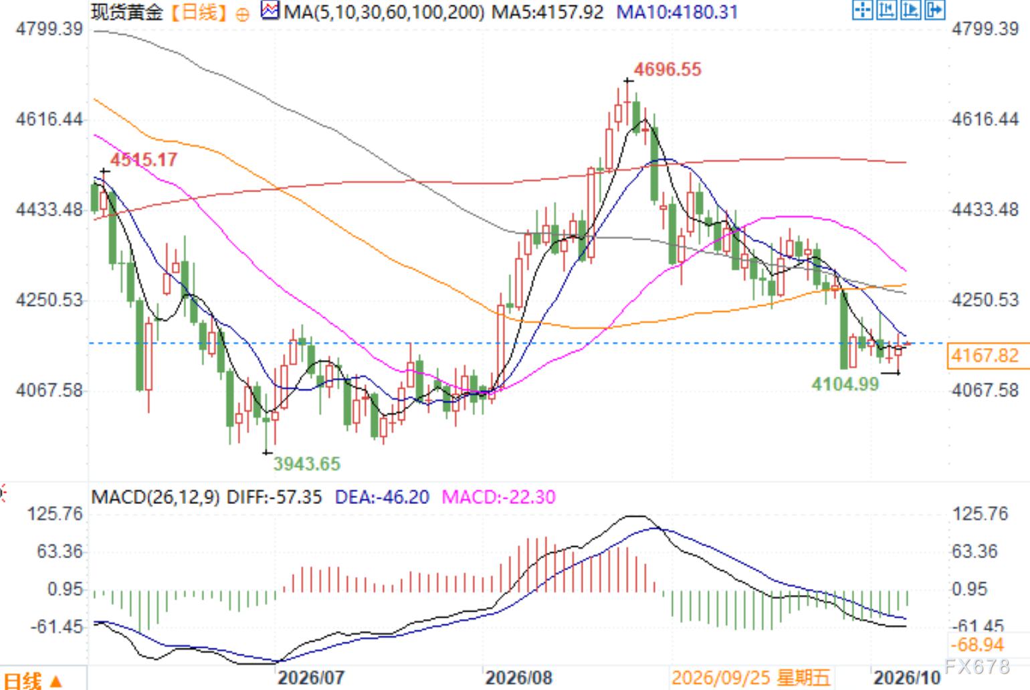
Task: Click the four-square crosshair toolbar icon
Action: click(x=862, y=10)
